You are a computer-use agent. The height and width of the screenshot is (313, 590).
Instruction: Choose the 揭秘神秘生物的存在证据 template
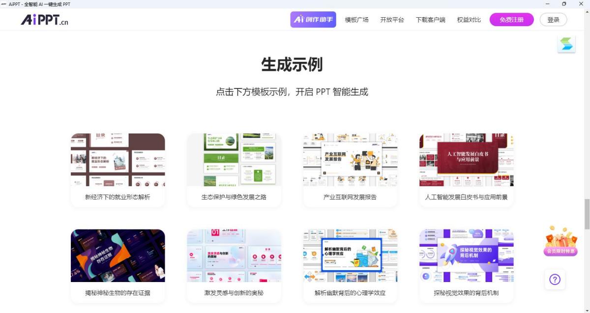click(x=118, y=256)
